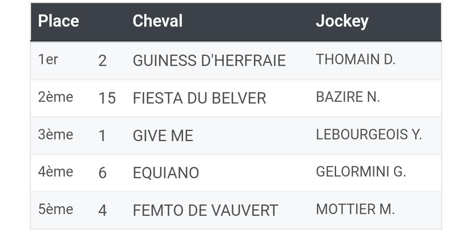The height and width of the screenshot is (232, 472).
Task: Click the 2ème place cell
Action: pos(56,97)
